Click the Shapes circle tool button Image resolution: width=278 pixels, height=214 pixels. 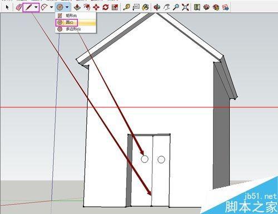pyautogui.click(x=60, y=7)
